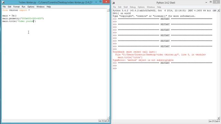
Task: Close the Python 3.4.2 Shell window
Action: click(217, 2)
